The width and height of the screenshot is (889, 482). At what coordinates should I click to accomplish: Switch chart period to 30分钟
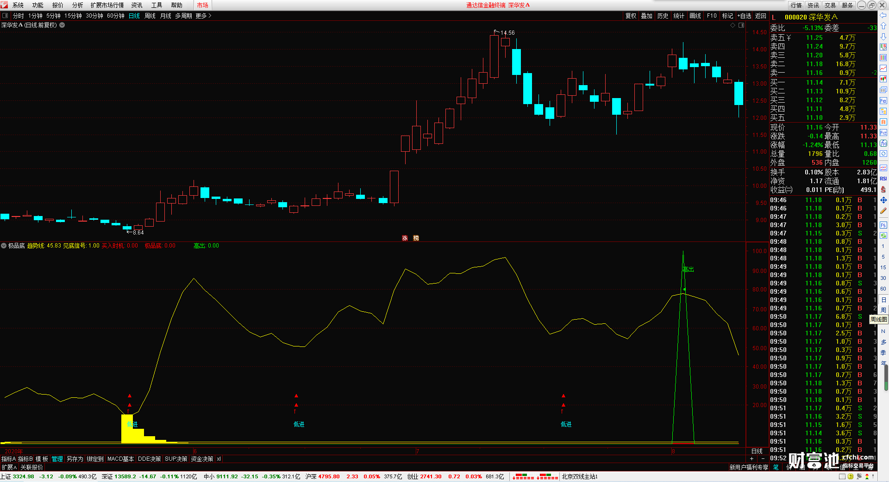coord(94,16)
